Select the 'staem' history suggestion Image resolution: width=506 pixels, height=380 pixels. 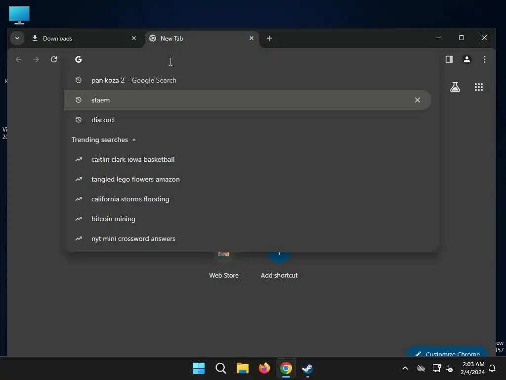pyautogui.click(x=247, y=100)
